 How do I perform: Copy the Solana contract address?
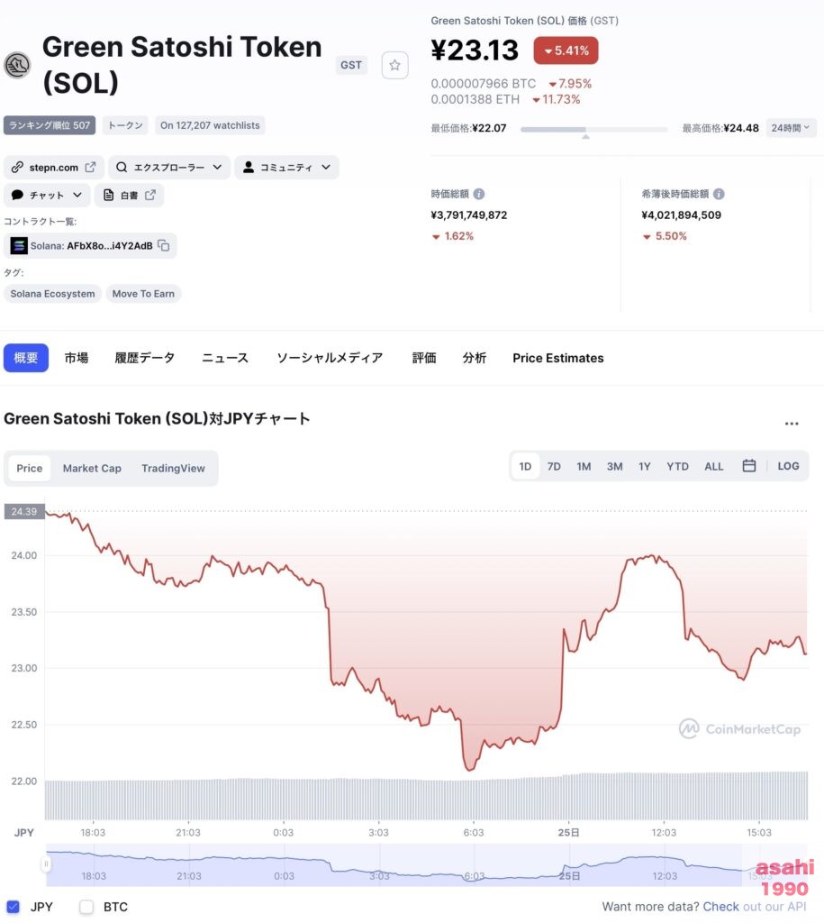click(x=164, y=245)
